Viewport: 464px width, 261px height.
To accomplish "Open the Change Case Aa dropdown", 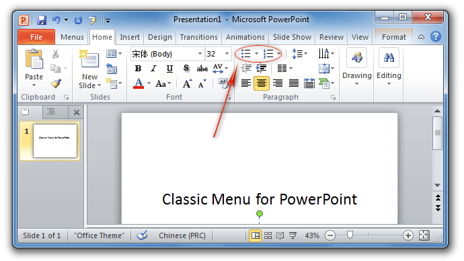I will [x=163, y=83].
